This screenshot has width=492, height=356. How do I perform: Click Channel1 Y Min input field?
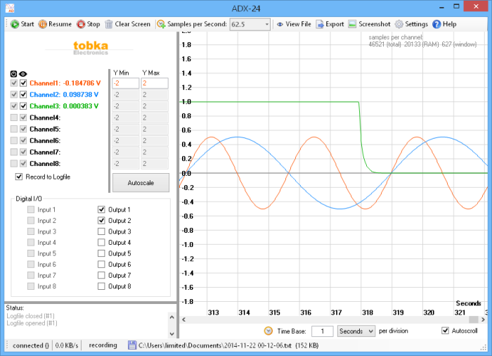(125, 83)
